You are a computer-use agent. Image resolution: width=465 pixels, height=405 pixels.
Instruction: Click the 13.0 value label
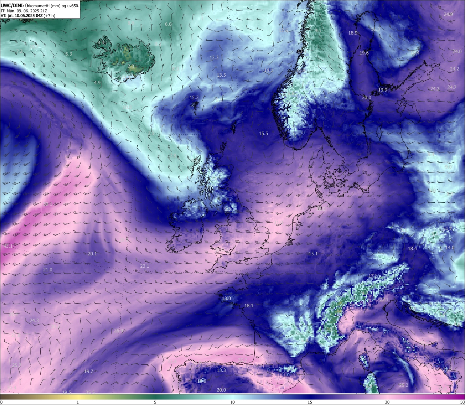click(x=226, y=299)
